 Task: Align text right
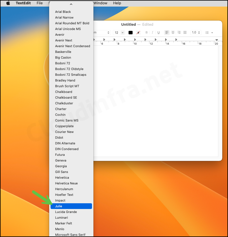(179, 33)
